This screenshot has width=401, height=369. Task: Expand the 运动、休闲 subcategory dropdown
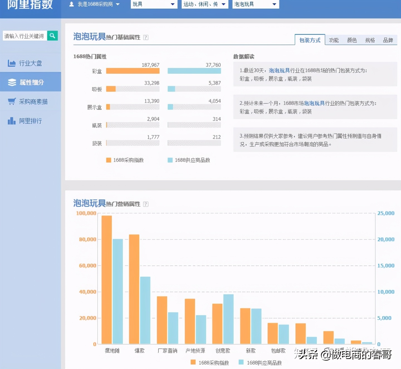point(205,4)
